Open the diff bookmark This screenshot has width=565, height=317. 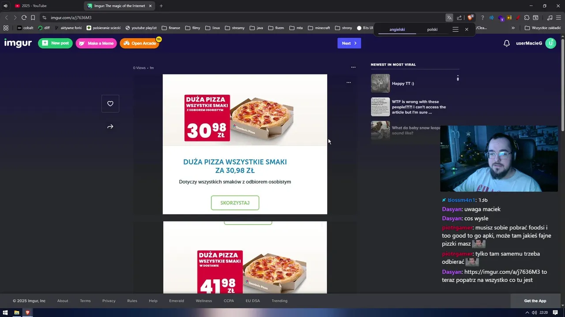click(44, 28)
